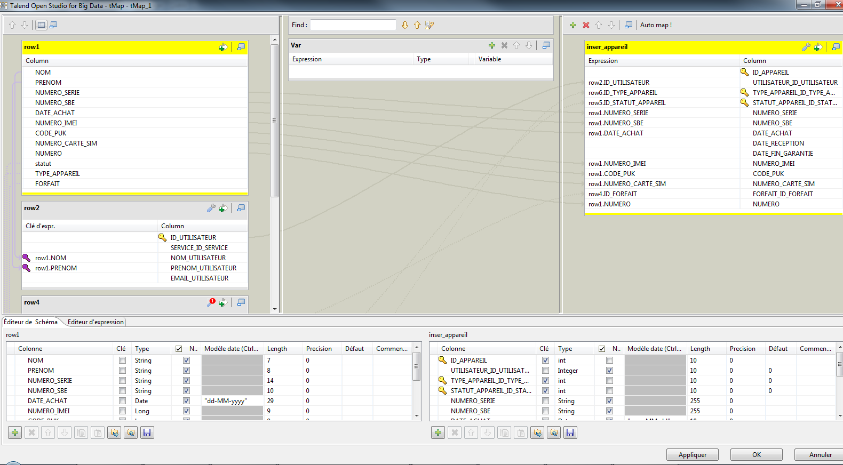Minimize the row4 table
Image resolution: width=843 pixels, height=465 pixels.
[x=241, y=302]
